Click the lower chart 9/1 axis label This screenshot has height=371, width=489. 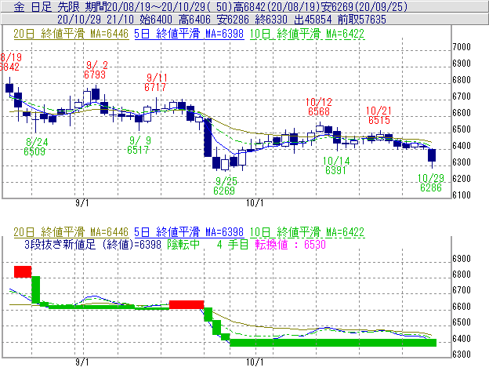[x=82, y=362]
